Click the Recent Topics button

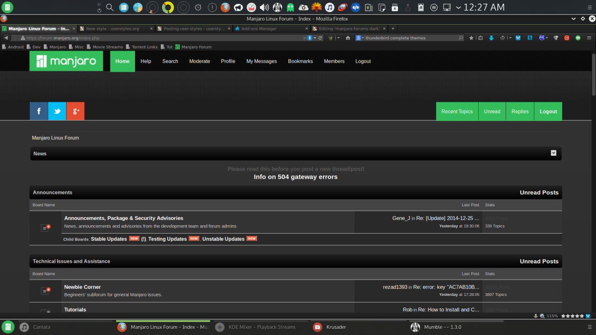click(x=457, y=111)
